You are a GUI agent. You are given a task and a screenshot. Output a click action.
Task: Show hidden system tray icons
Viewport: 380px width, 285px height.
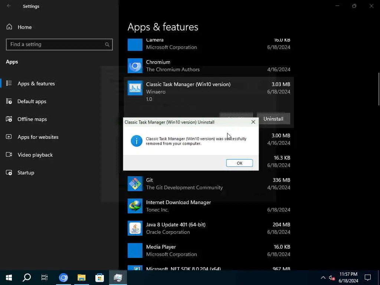tap(323, 278)
